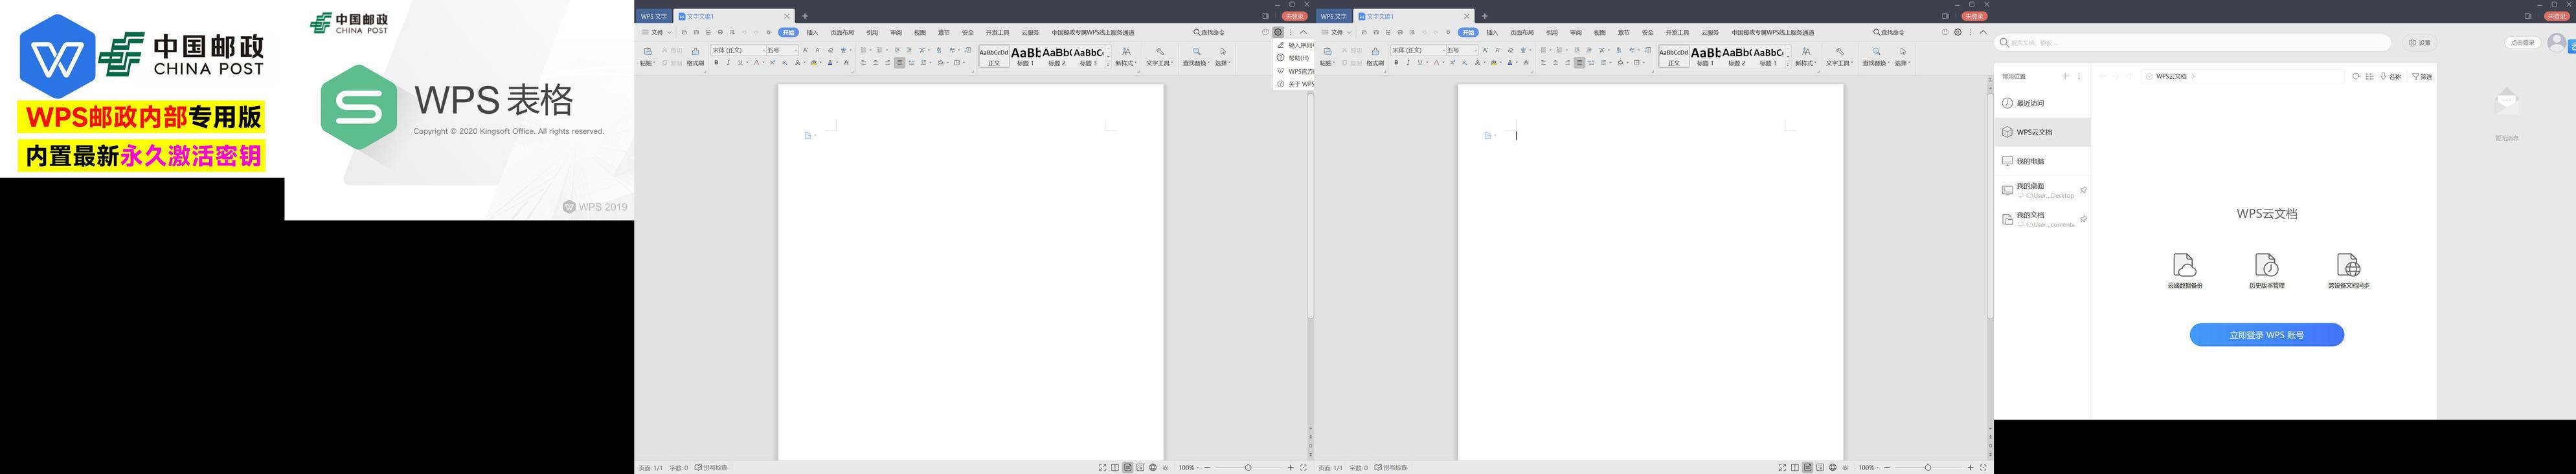Open the 文件 menu dropdown in left Writer window
Screen dimensions: 2576x474
656,33
